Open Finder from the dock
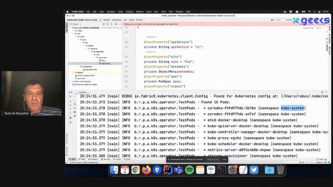The width and height of the screenshot is (333, 187). pyautogui.click(x=114, y=170)
